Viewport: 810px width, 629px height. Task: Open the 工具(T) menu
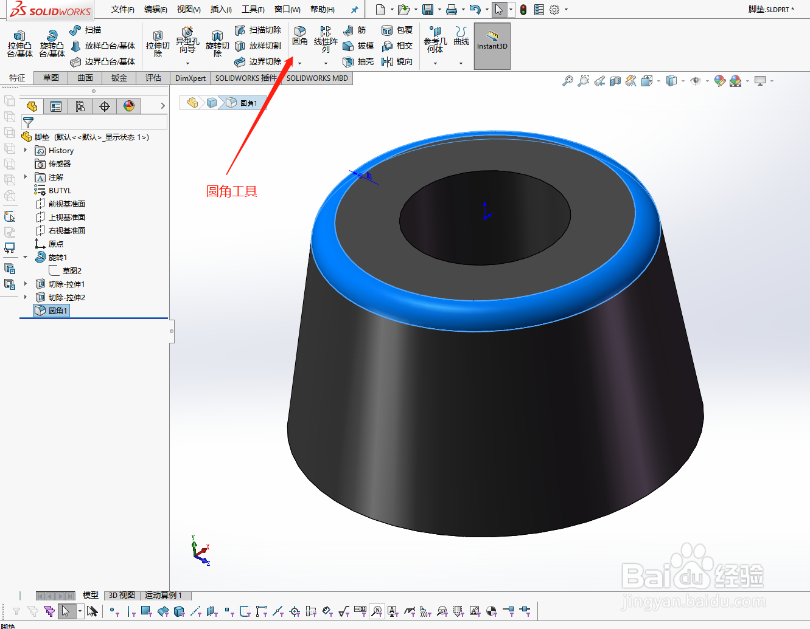tap(253, 10)
